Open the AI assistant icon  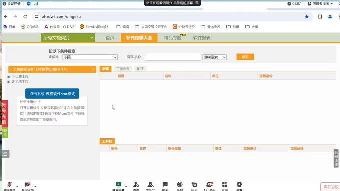click(x=209, y=185)
